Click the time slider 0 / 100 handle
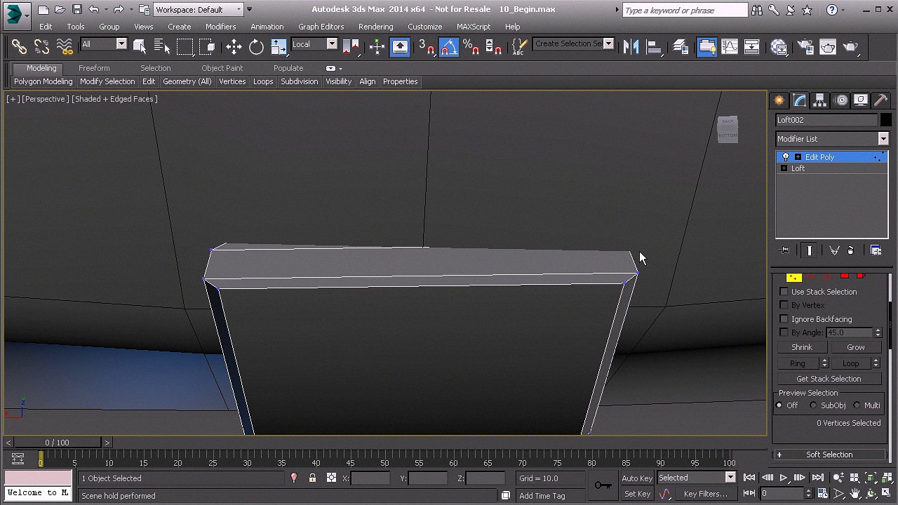Viewport: 898px width, 505px height. tap(57, 443)
